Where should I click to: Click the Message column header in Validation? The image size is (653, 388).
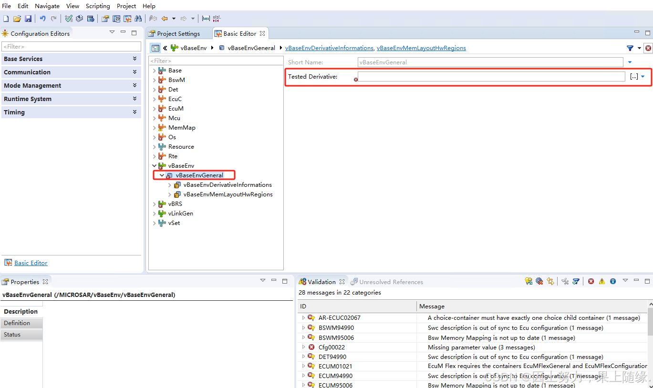pos(532,306)
